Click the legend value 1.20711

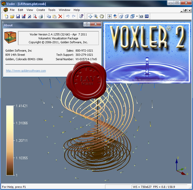[x=22, y=140]
